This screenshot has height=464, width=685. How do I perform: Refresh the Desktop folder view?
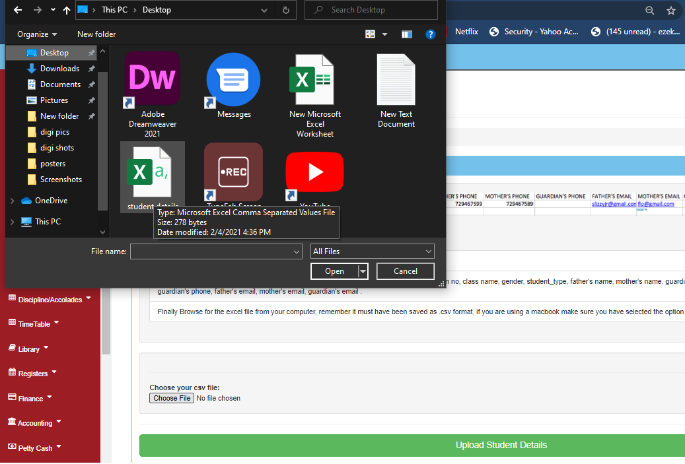pos(285,10)
